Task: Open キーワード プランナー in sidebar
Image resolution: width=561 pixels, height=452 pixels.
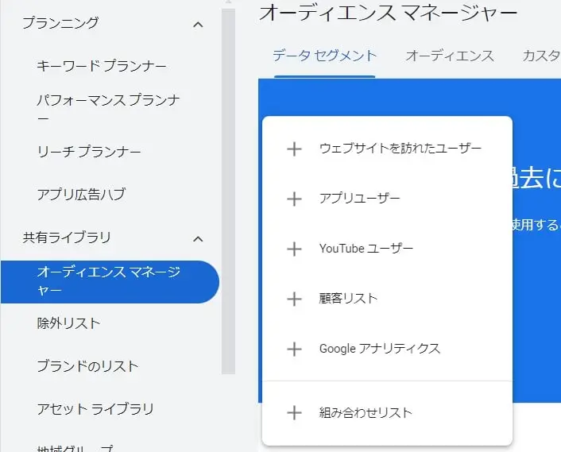Action: point(102,66)
